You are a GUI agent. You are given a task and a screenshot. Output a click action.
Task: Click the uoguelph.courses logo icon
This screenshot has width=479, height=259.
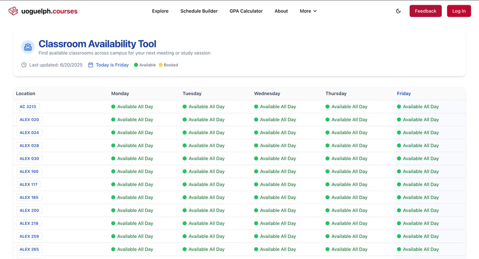pyautogui.click(x=13, y=11)
